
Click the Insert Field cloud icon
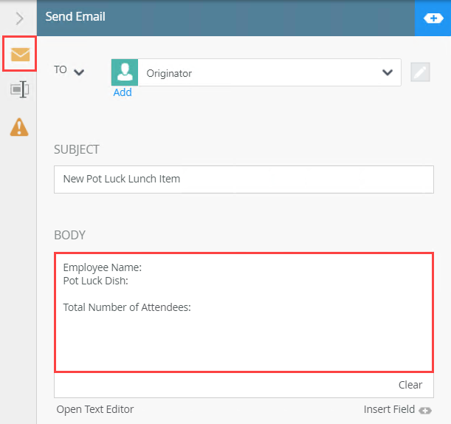425,410
